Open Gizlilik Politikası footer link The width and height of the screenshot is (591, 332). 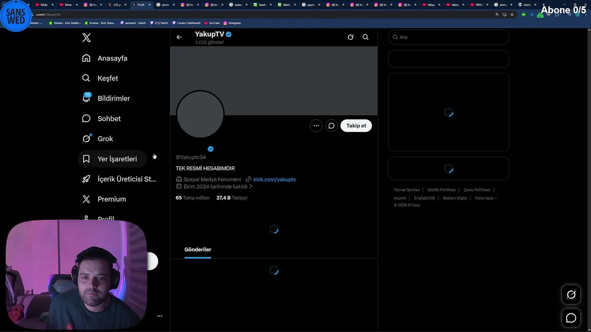tap(441, 190)
